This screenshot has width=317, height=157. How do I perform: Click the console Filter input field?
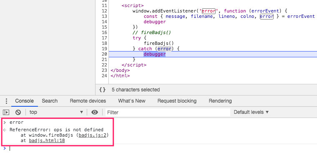pos(168,112)
